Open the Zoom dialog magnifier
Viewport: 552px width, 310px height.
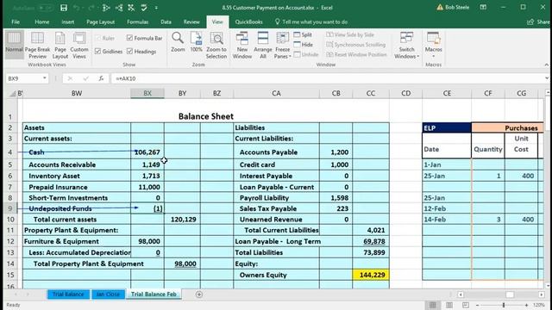click(x=178, y=42)
